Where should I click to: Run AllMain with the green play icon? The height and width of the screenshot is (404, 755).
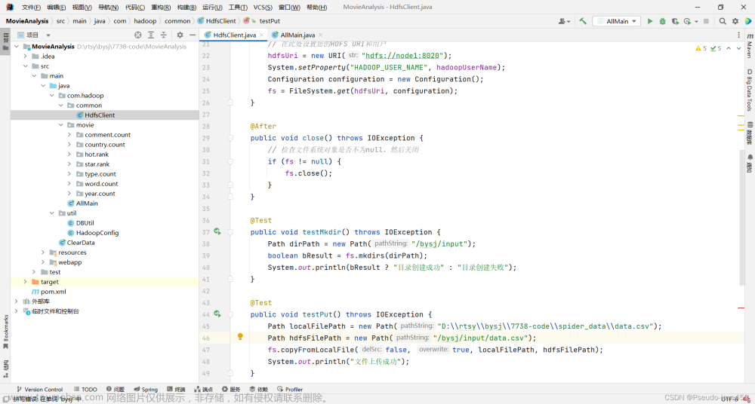coord(650,21)
